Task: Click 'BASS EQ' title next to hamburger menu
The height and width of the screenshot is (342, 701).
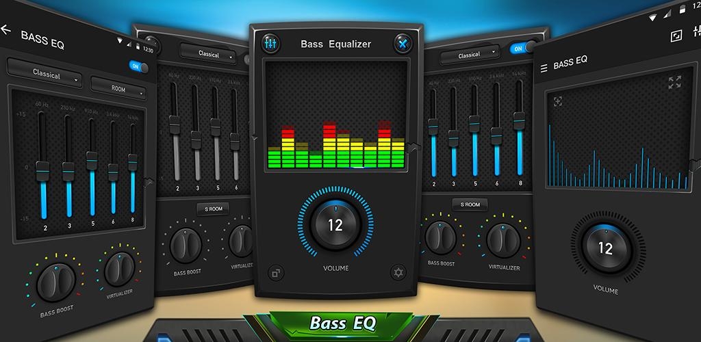Action: pos(570,62)
